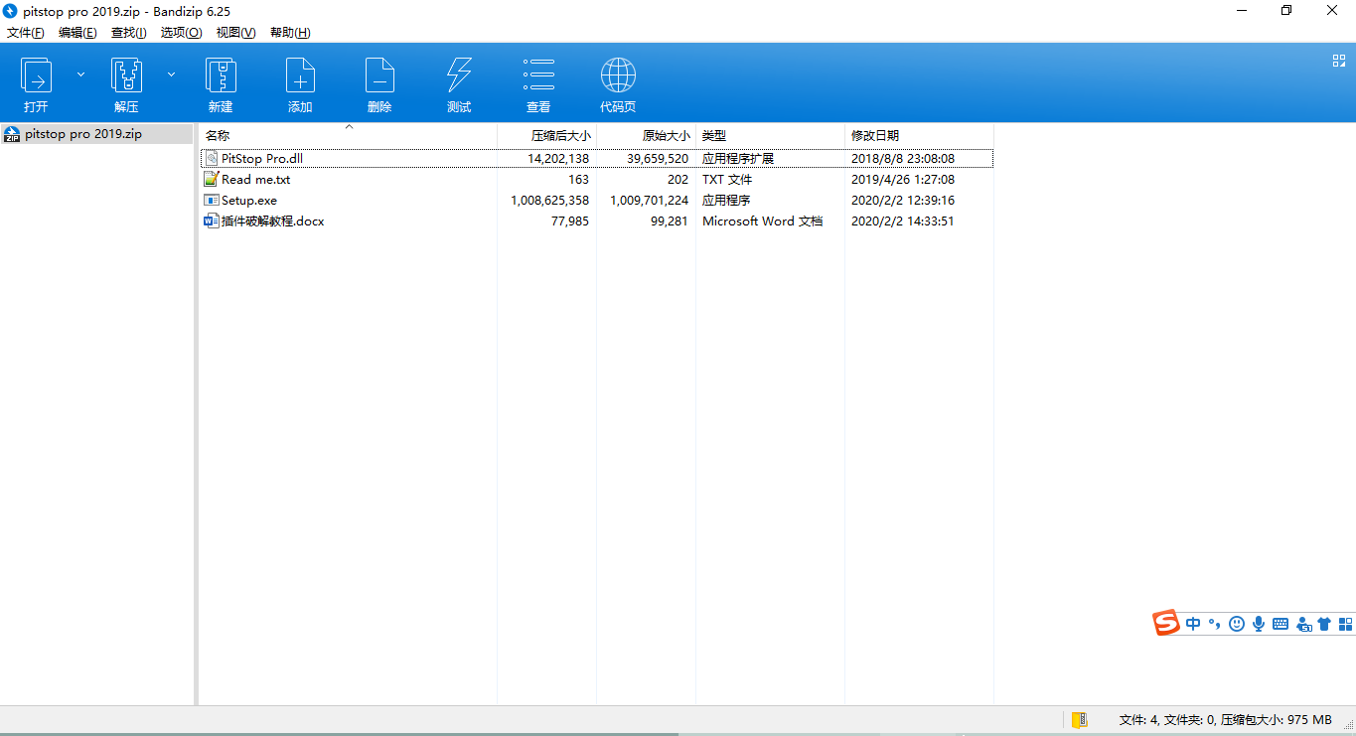Open the 编辑(E) menu
The height and width of the screenshot is (736, 1356).
[x=77, y=33]
